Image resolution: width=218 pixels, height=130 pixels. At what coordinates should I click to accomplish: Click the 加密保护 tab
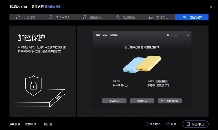click(192, 17)
